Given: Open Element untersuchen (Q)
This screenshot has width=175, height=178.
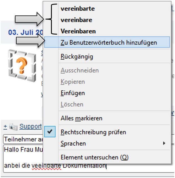Looking at the screenshot, I should click(94, 157).
